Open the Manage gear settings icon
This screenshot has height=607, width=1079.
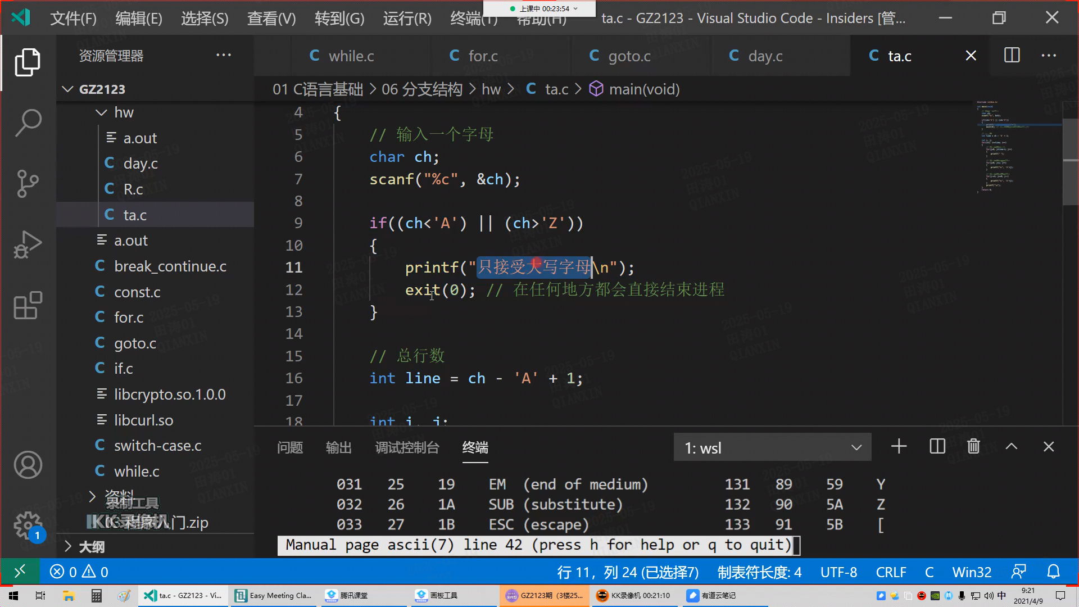pyautogui.click(x=28, y=526)
